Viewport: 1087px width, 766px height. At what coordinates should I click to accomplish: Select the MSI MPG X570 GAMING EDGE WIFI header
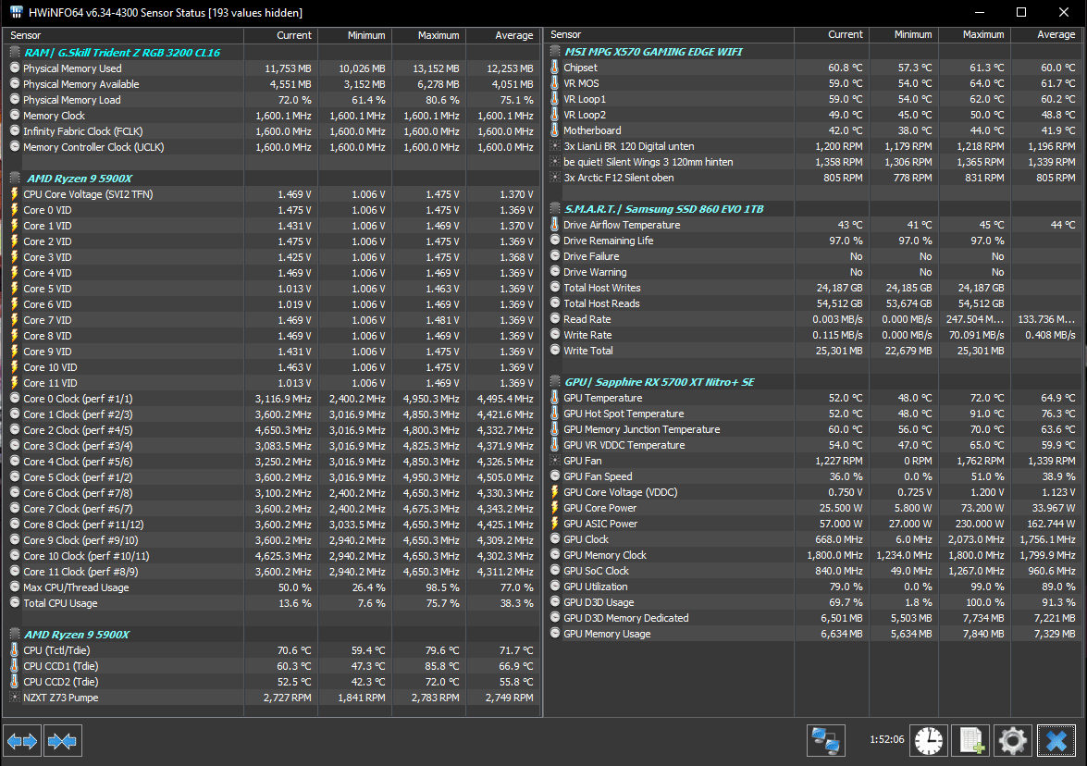(653, 52)
